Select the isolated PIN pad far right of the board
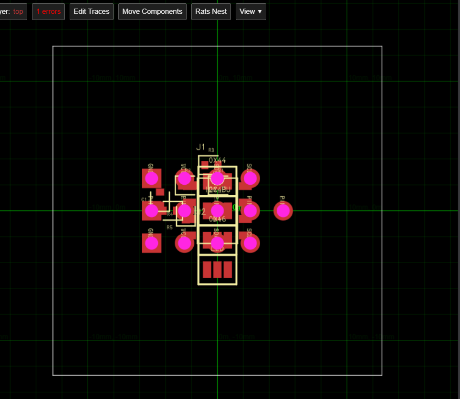The image size is (460, 399). (x=283, y=210)
